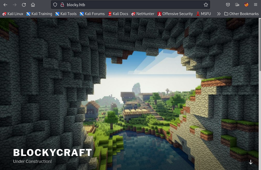This screenshot has height=170, width=261.
Task: Open the Offensive Security bookmark
Action: coord(175,14)
